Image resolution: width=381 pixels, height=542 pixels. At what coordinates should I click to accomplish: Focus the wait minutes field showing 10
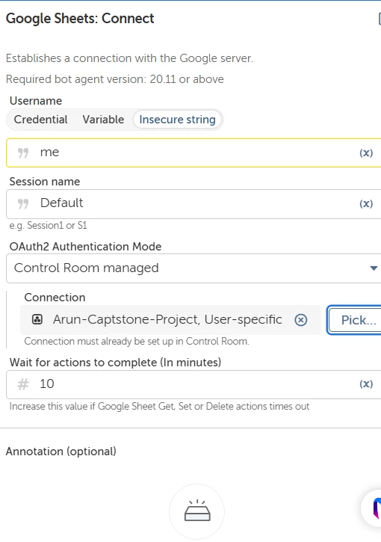click(x=193, y=384)
